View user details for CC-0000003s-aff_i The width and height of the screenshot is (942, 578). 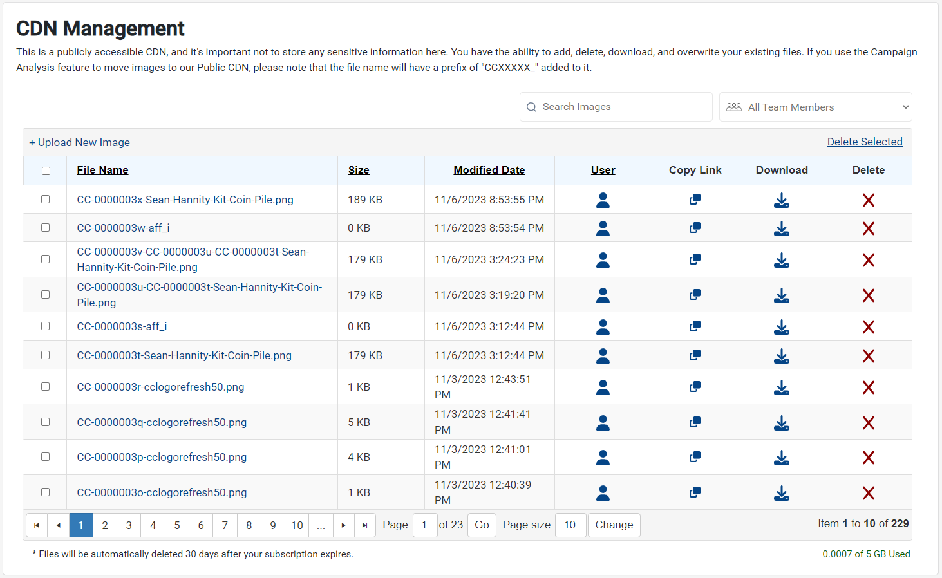(603, 326)
